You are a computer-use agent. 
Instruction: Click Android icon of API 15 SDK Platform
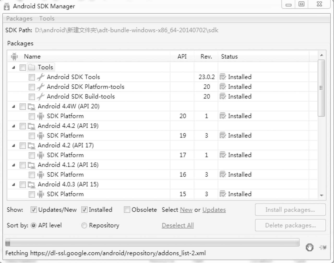click(40, 194)
